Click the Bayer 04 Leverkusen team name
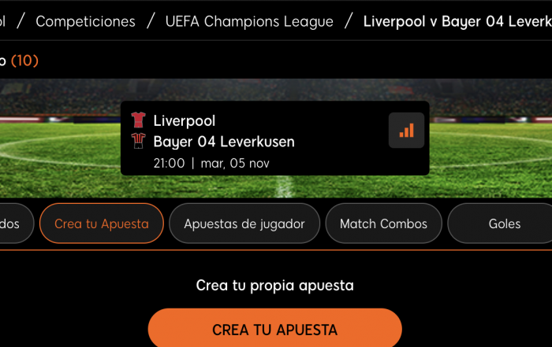This screenshot has width=552, height=347. (x=224, y=142)
